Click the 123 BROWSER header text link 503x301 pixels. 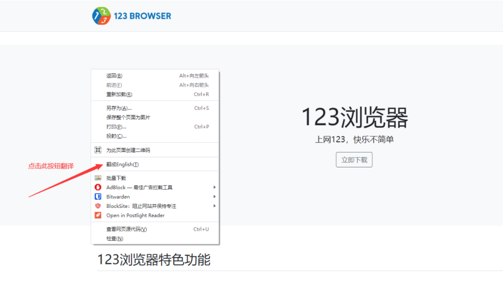142,16
